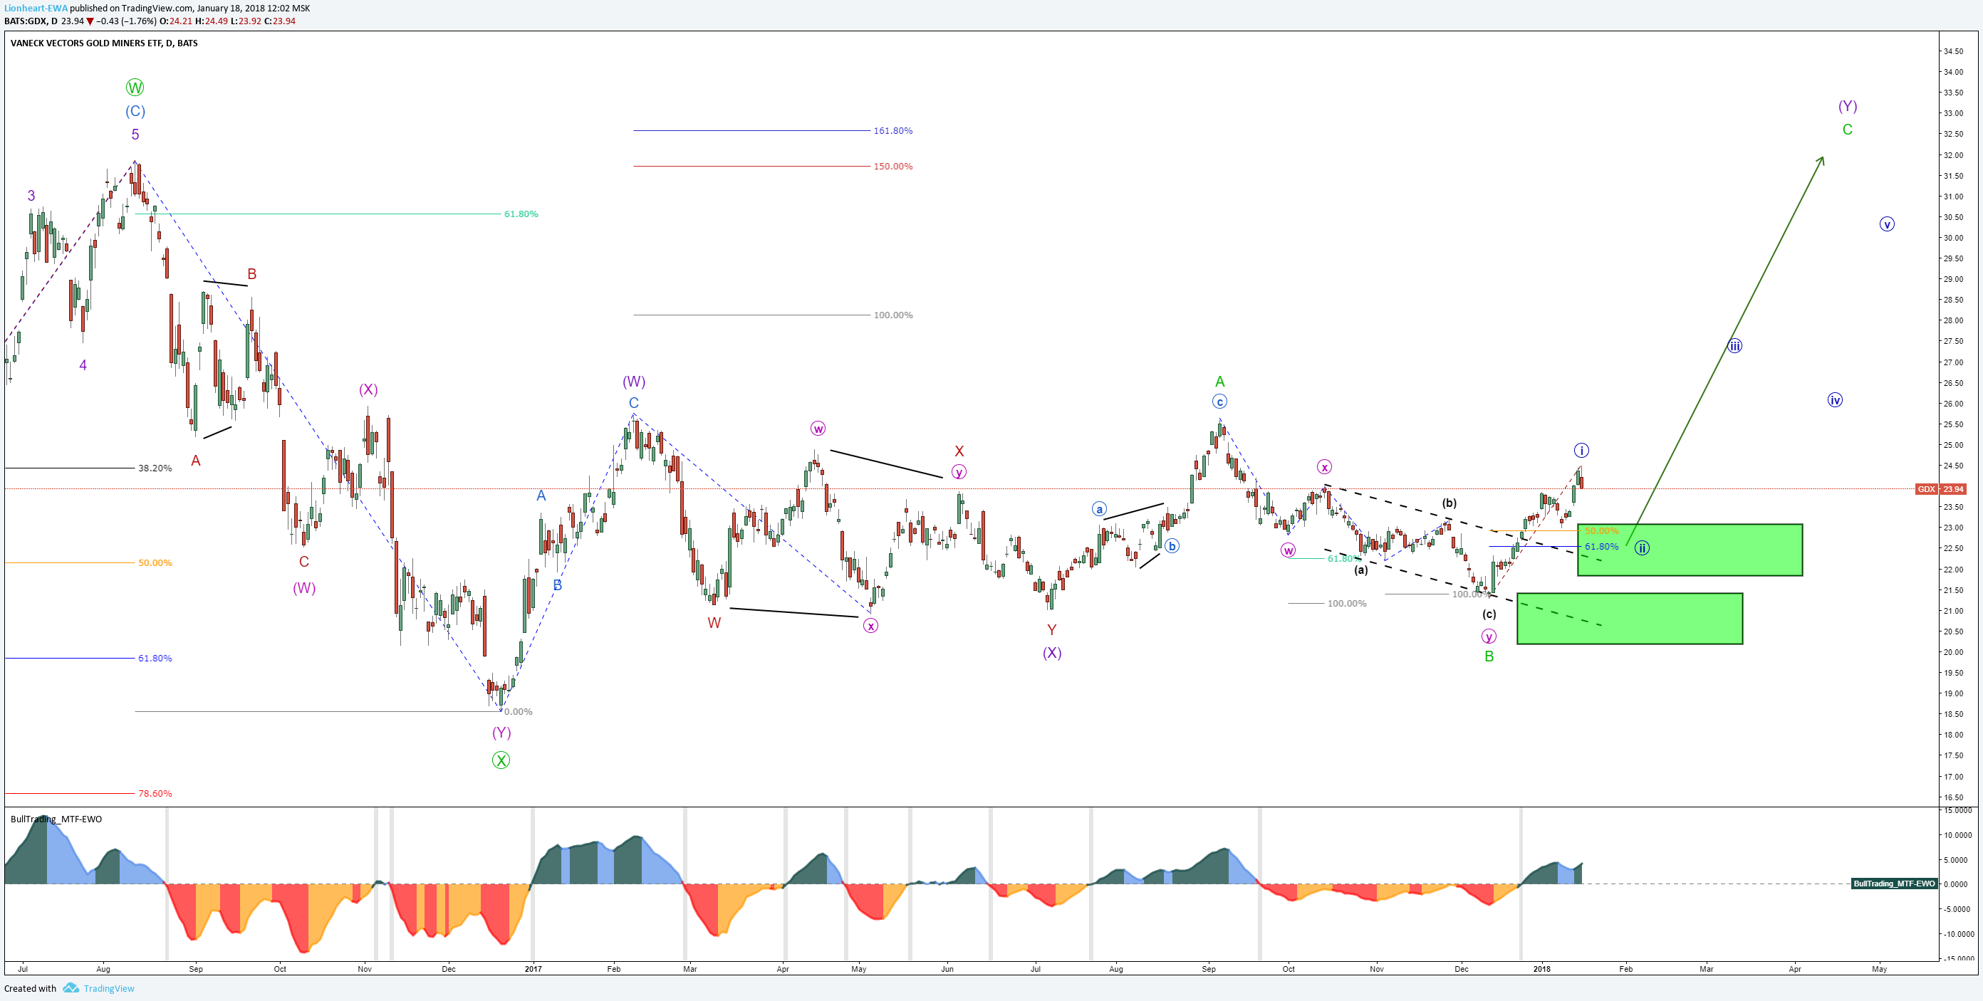Screen dimensions: 1983x1001
Task: Select the purple (X) label below red Y
Action: [x=1052, y=652]
